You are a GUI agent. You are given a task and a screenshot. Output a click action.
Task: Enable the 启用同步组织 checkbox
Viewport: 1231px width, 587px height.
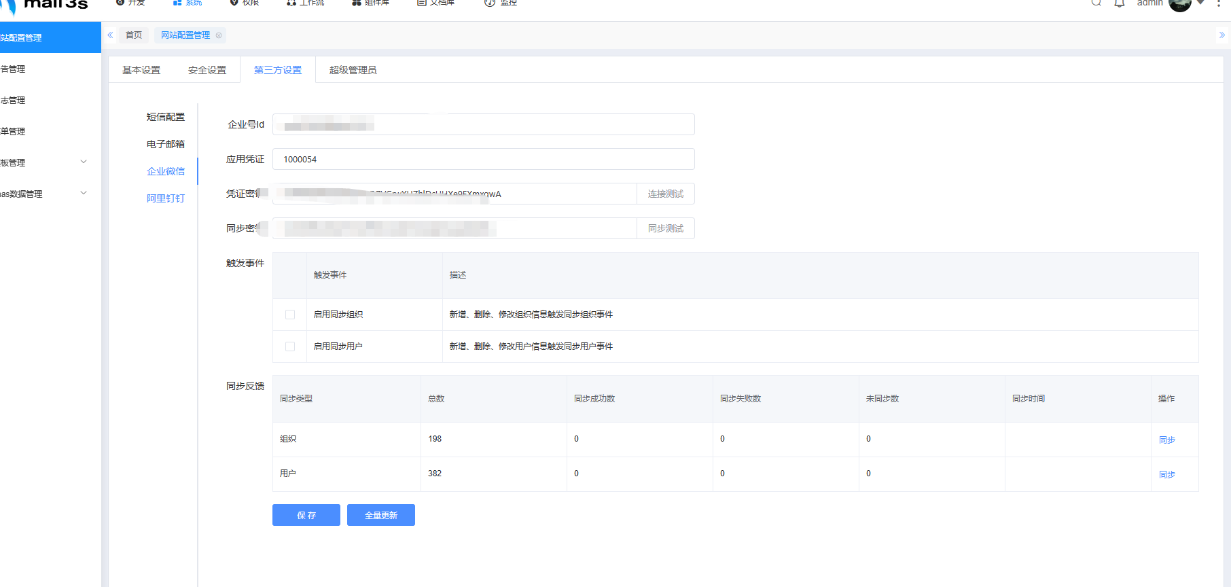coord(290,315)
